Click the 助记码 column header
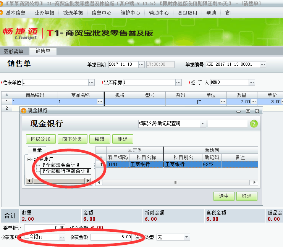The width and height of the screenshot is (283, 247). pyautogui.click(x=212, y=157)
